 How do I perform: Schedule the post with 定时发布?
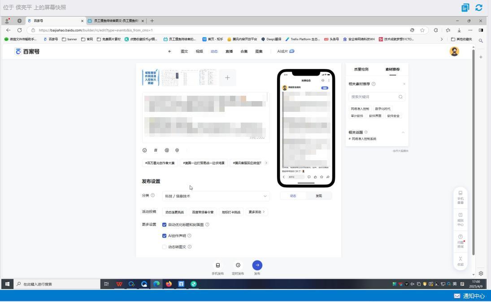tap(238, 265)
